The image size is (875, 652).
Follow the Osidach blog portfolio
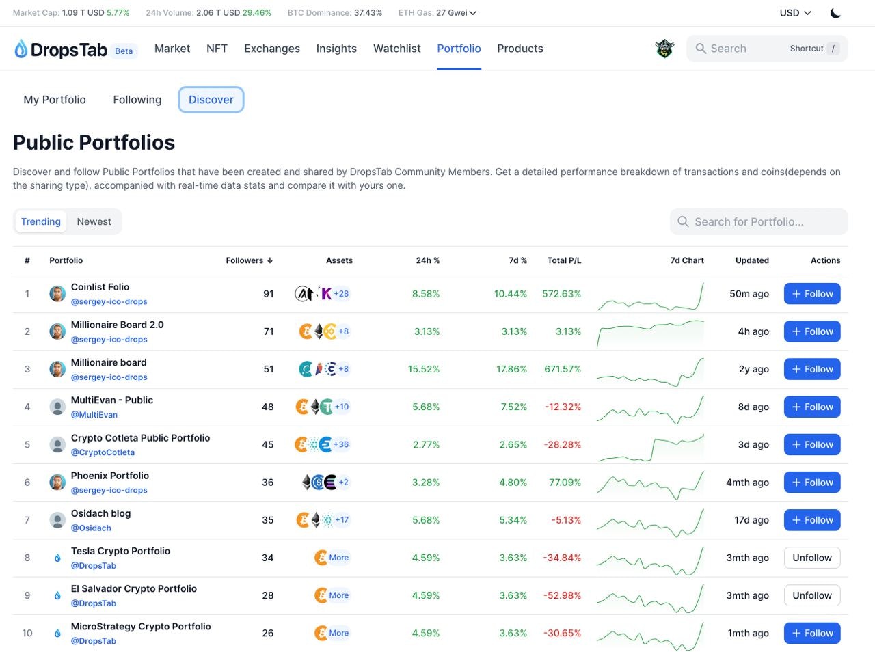tap(812, 520)
